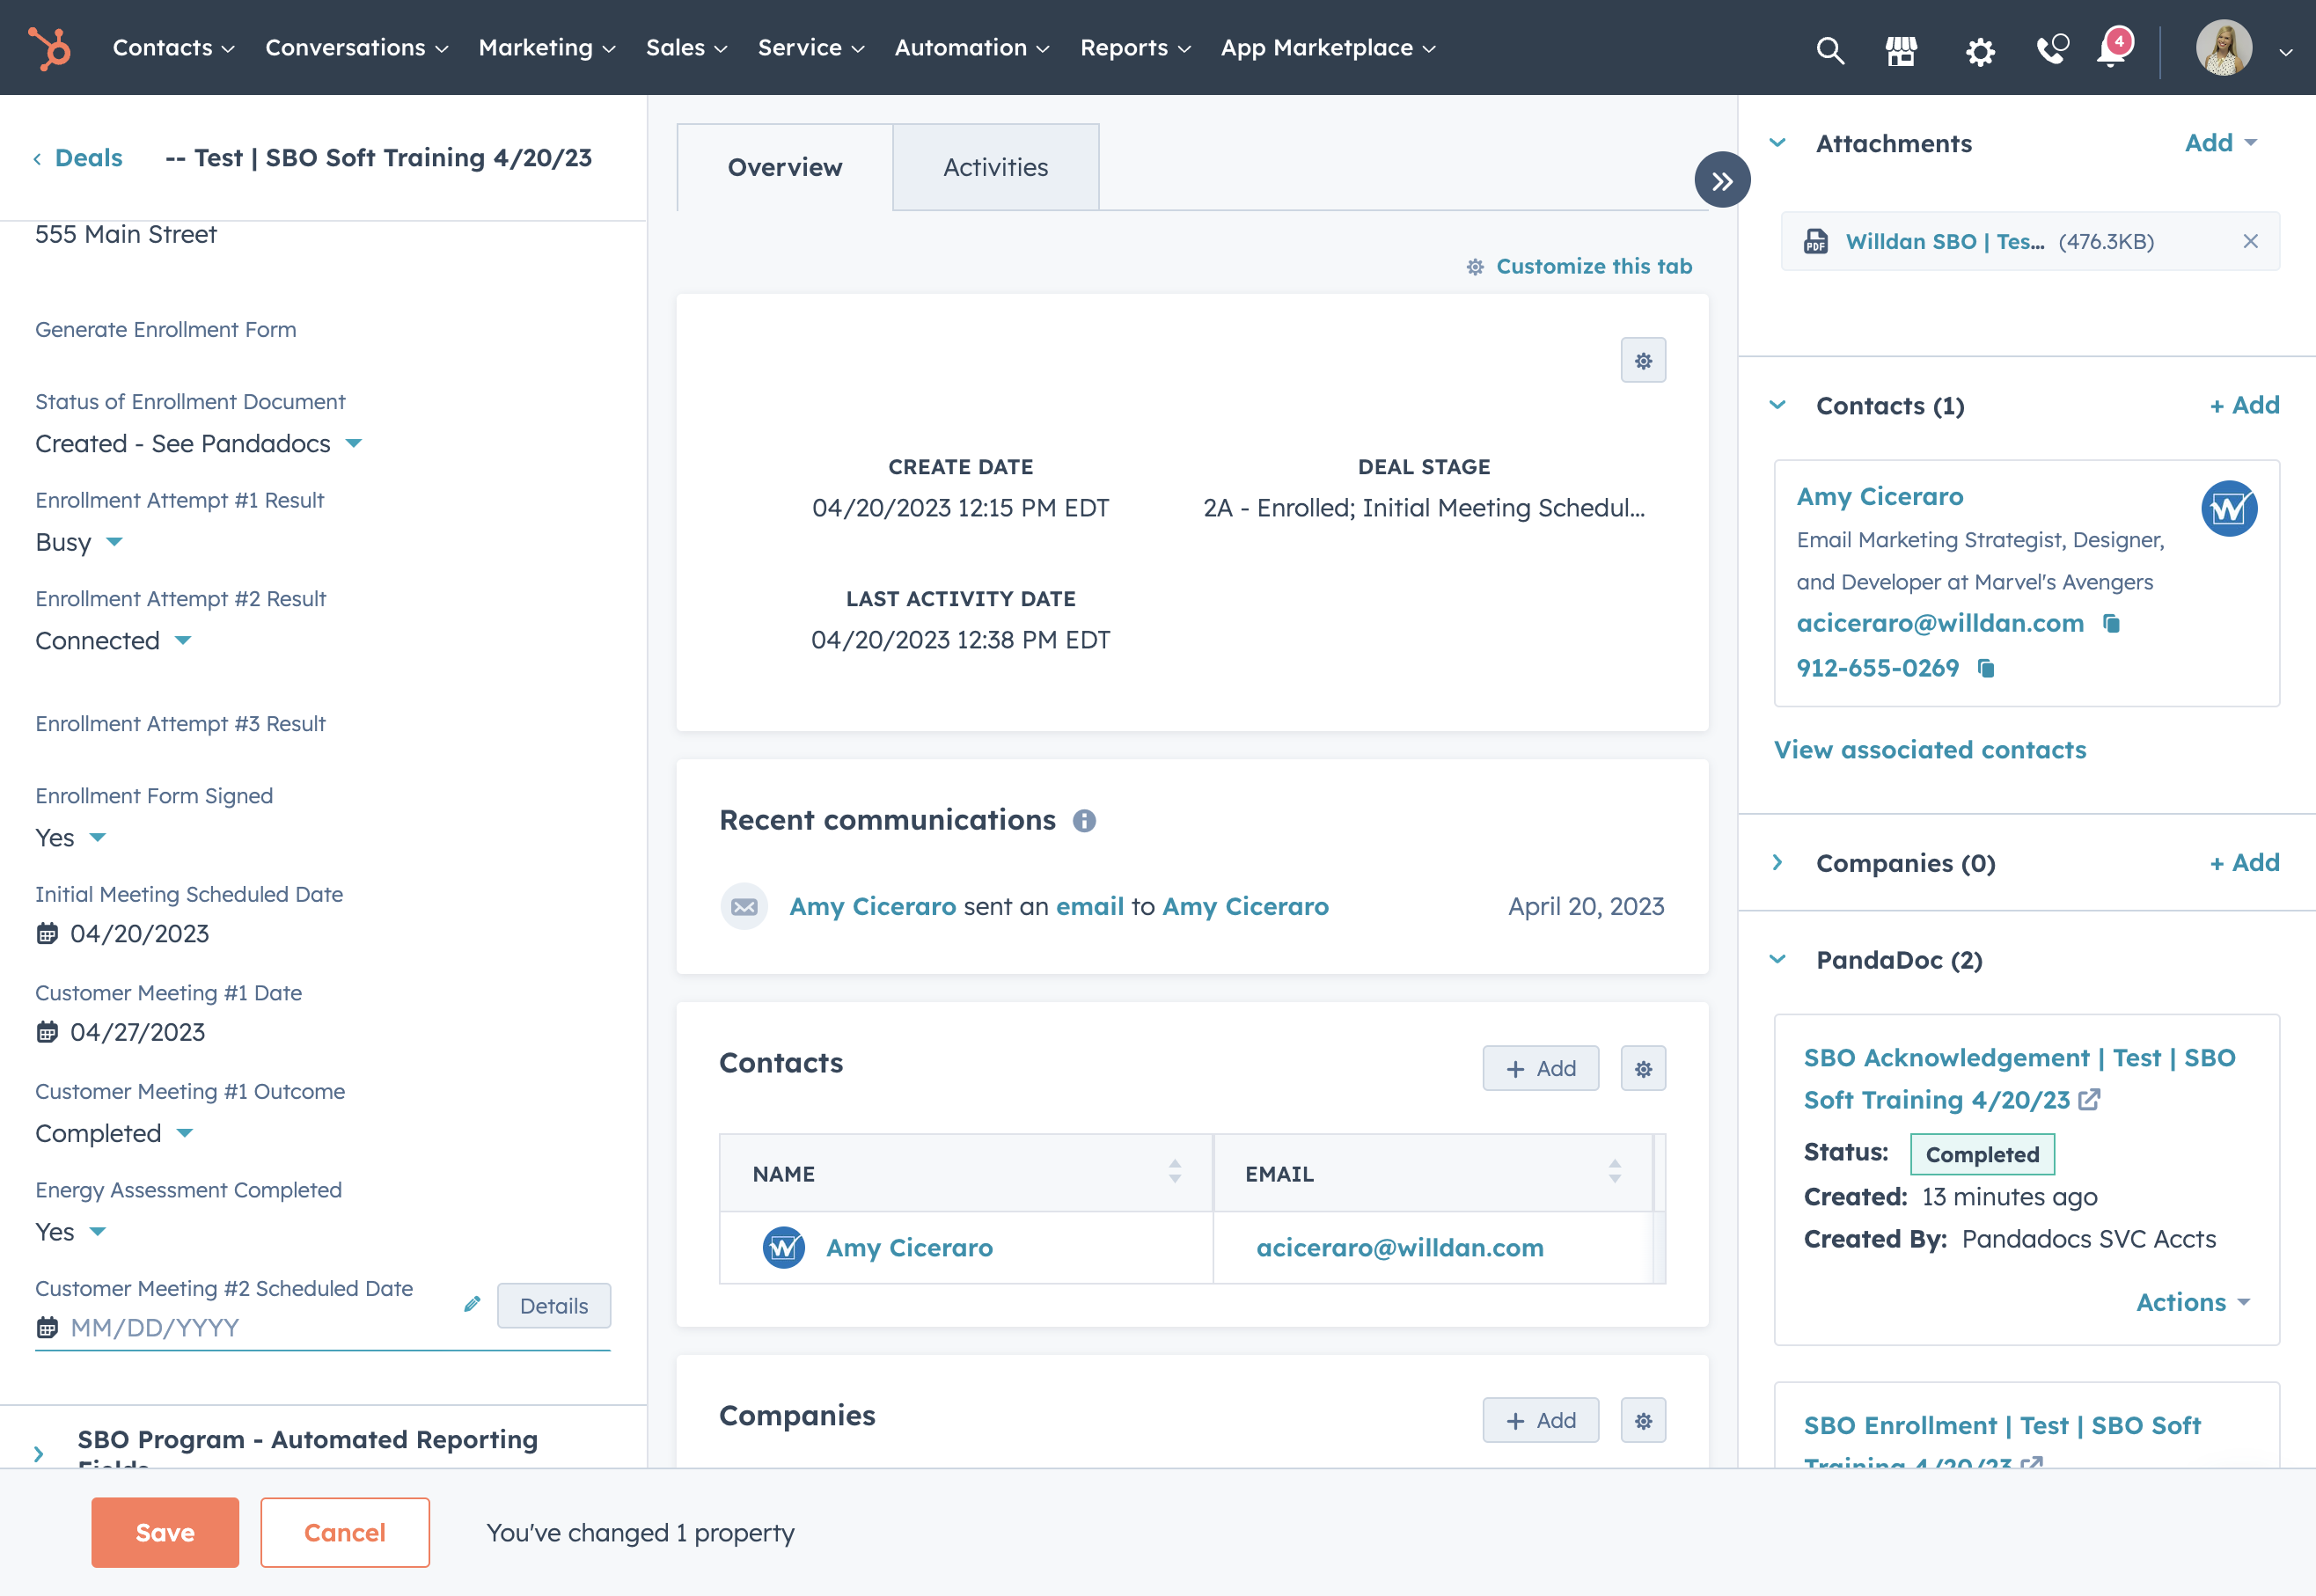Sort Contacts table by Name column
This screenshot has height=1596, width=2316.
[1175, 1172]
